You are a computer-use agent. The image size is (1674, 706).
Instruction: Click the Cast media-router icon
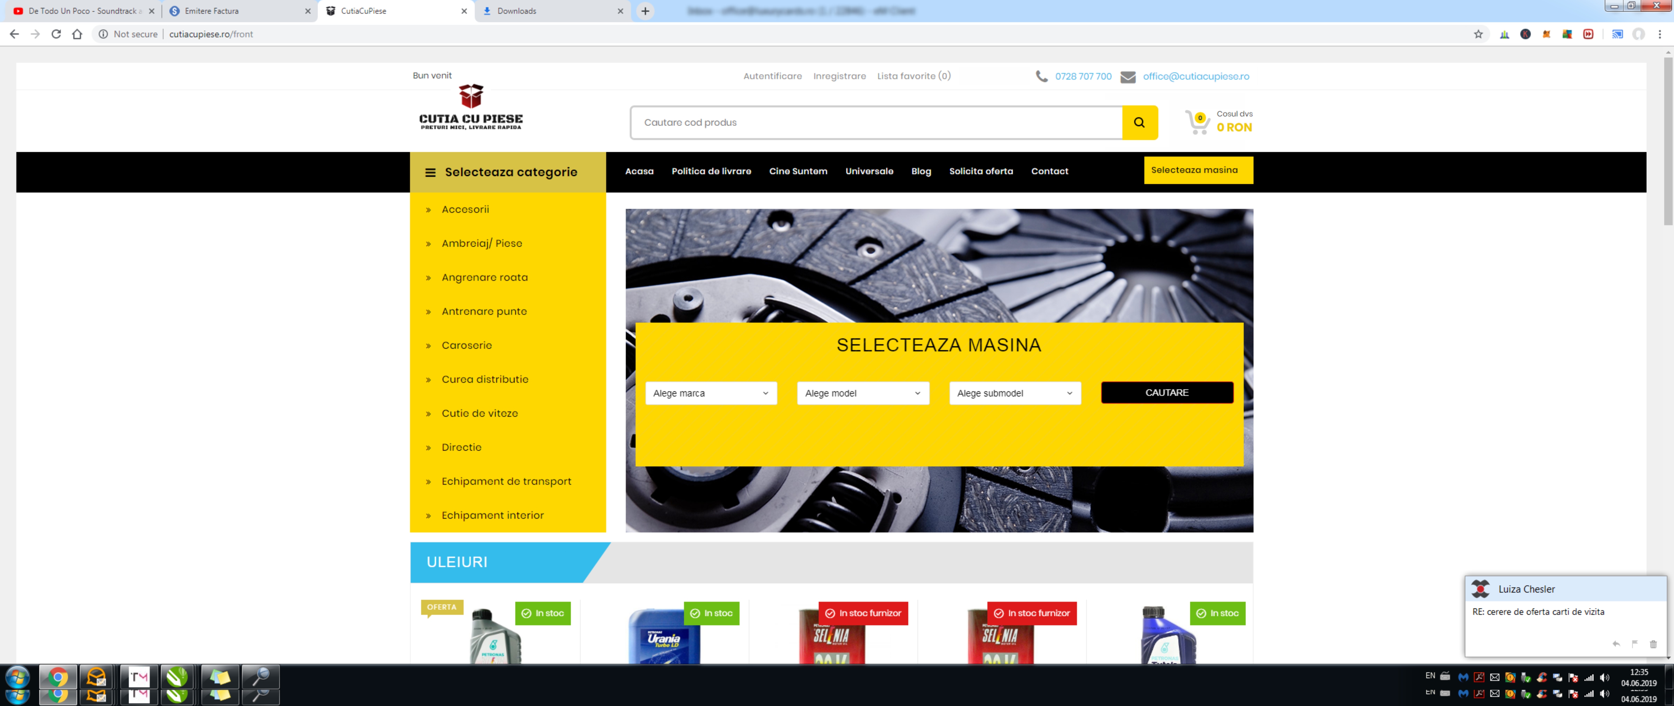(x=1617, y=35)
